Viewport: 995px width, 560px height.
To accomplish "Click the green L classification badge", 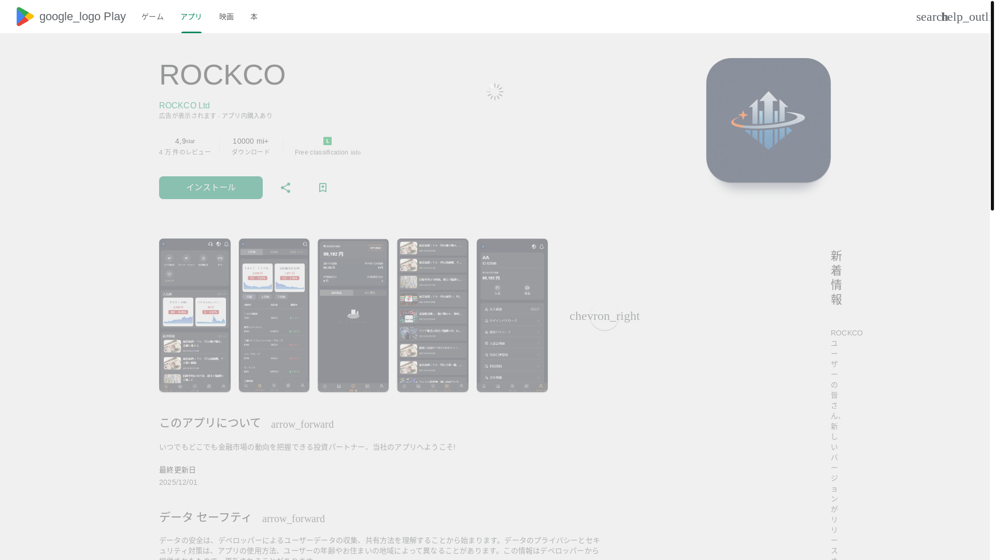I will 328,141.
